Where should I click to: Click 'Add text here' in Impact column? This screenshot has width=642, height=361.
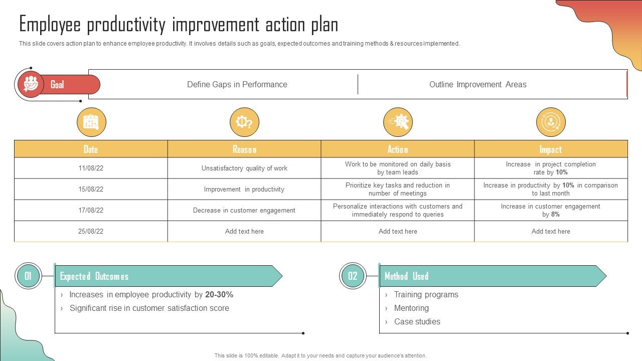[x=551, y=232]
